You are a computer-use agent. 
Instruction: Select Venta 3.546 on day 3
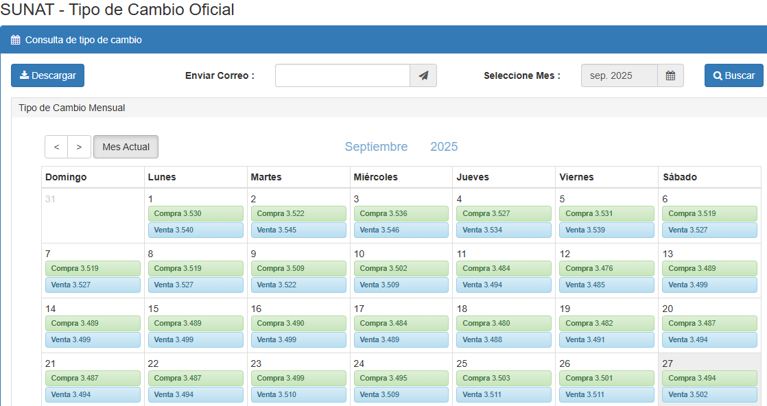(x=401, y=230)
